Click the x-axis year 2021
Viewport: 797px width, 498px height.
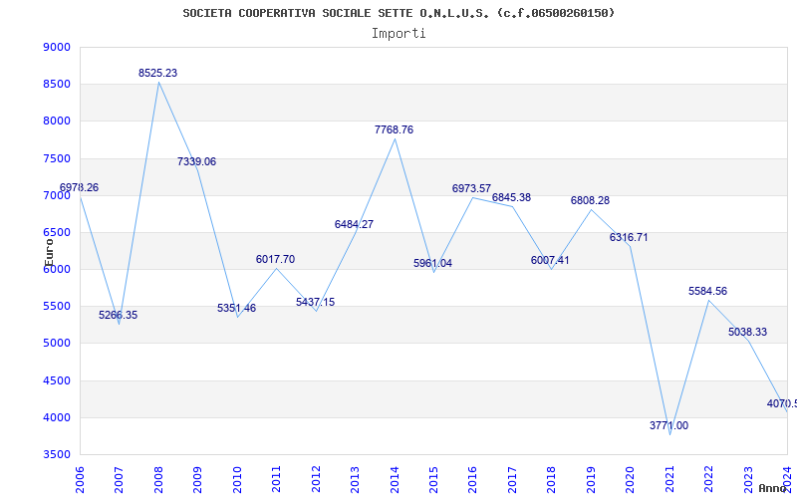pos(669,479)
